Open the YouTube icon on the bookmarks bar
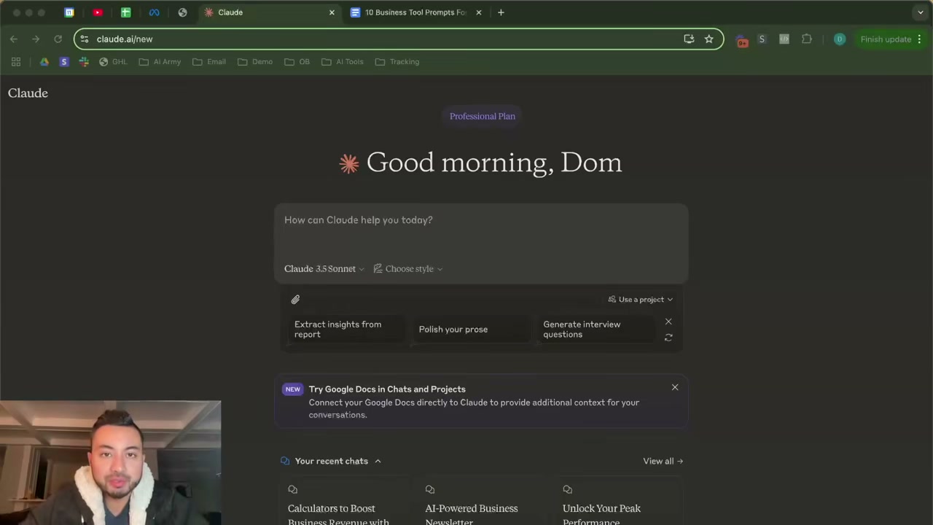 click(x=97, y=12)
